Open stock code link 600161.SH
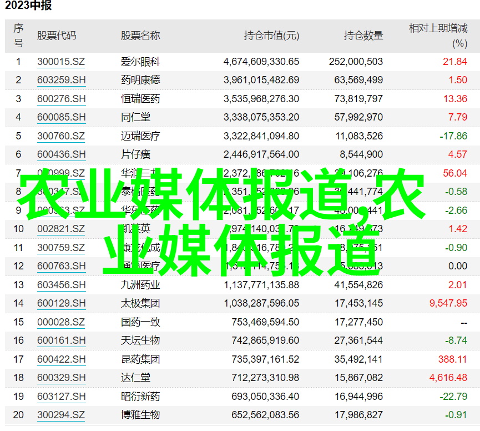The height and width of the screenshot is (431, 480). [61, 340]
